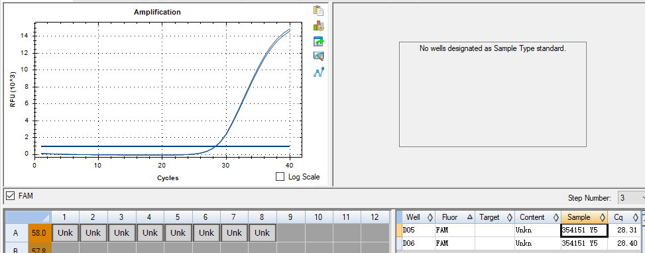Click the 58.0 temperature cell
This screenshot has width=645, height=253.
click(x=40, y=233)
